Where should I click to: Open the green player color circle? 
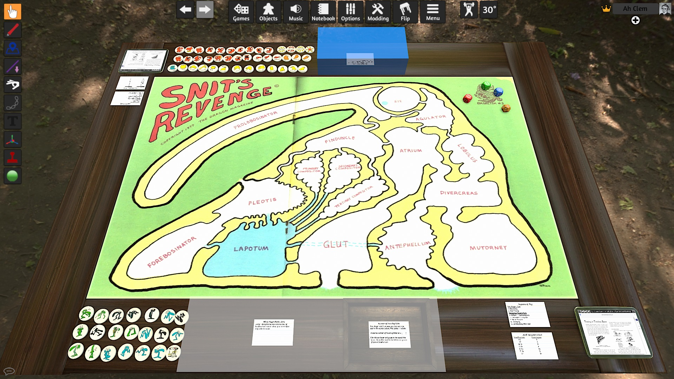(x=12, y=176)
